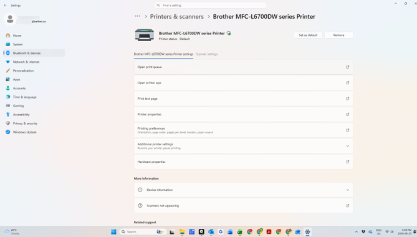The height and width of the screenshot is (237, 417).
Task: Open the Bluetooth & devices sidebar icon
Action: click(x=8, y=53)
